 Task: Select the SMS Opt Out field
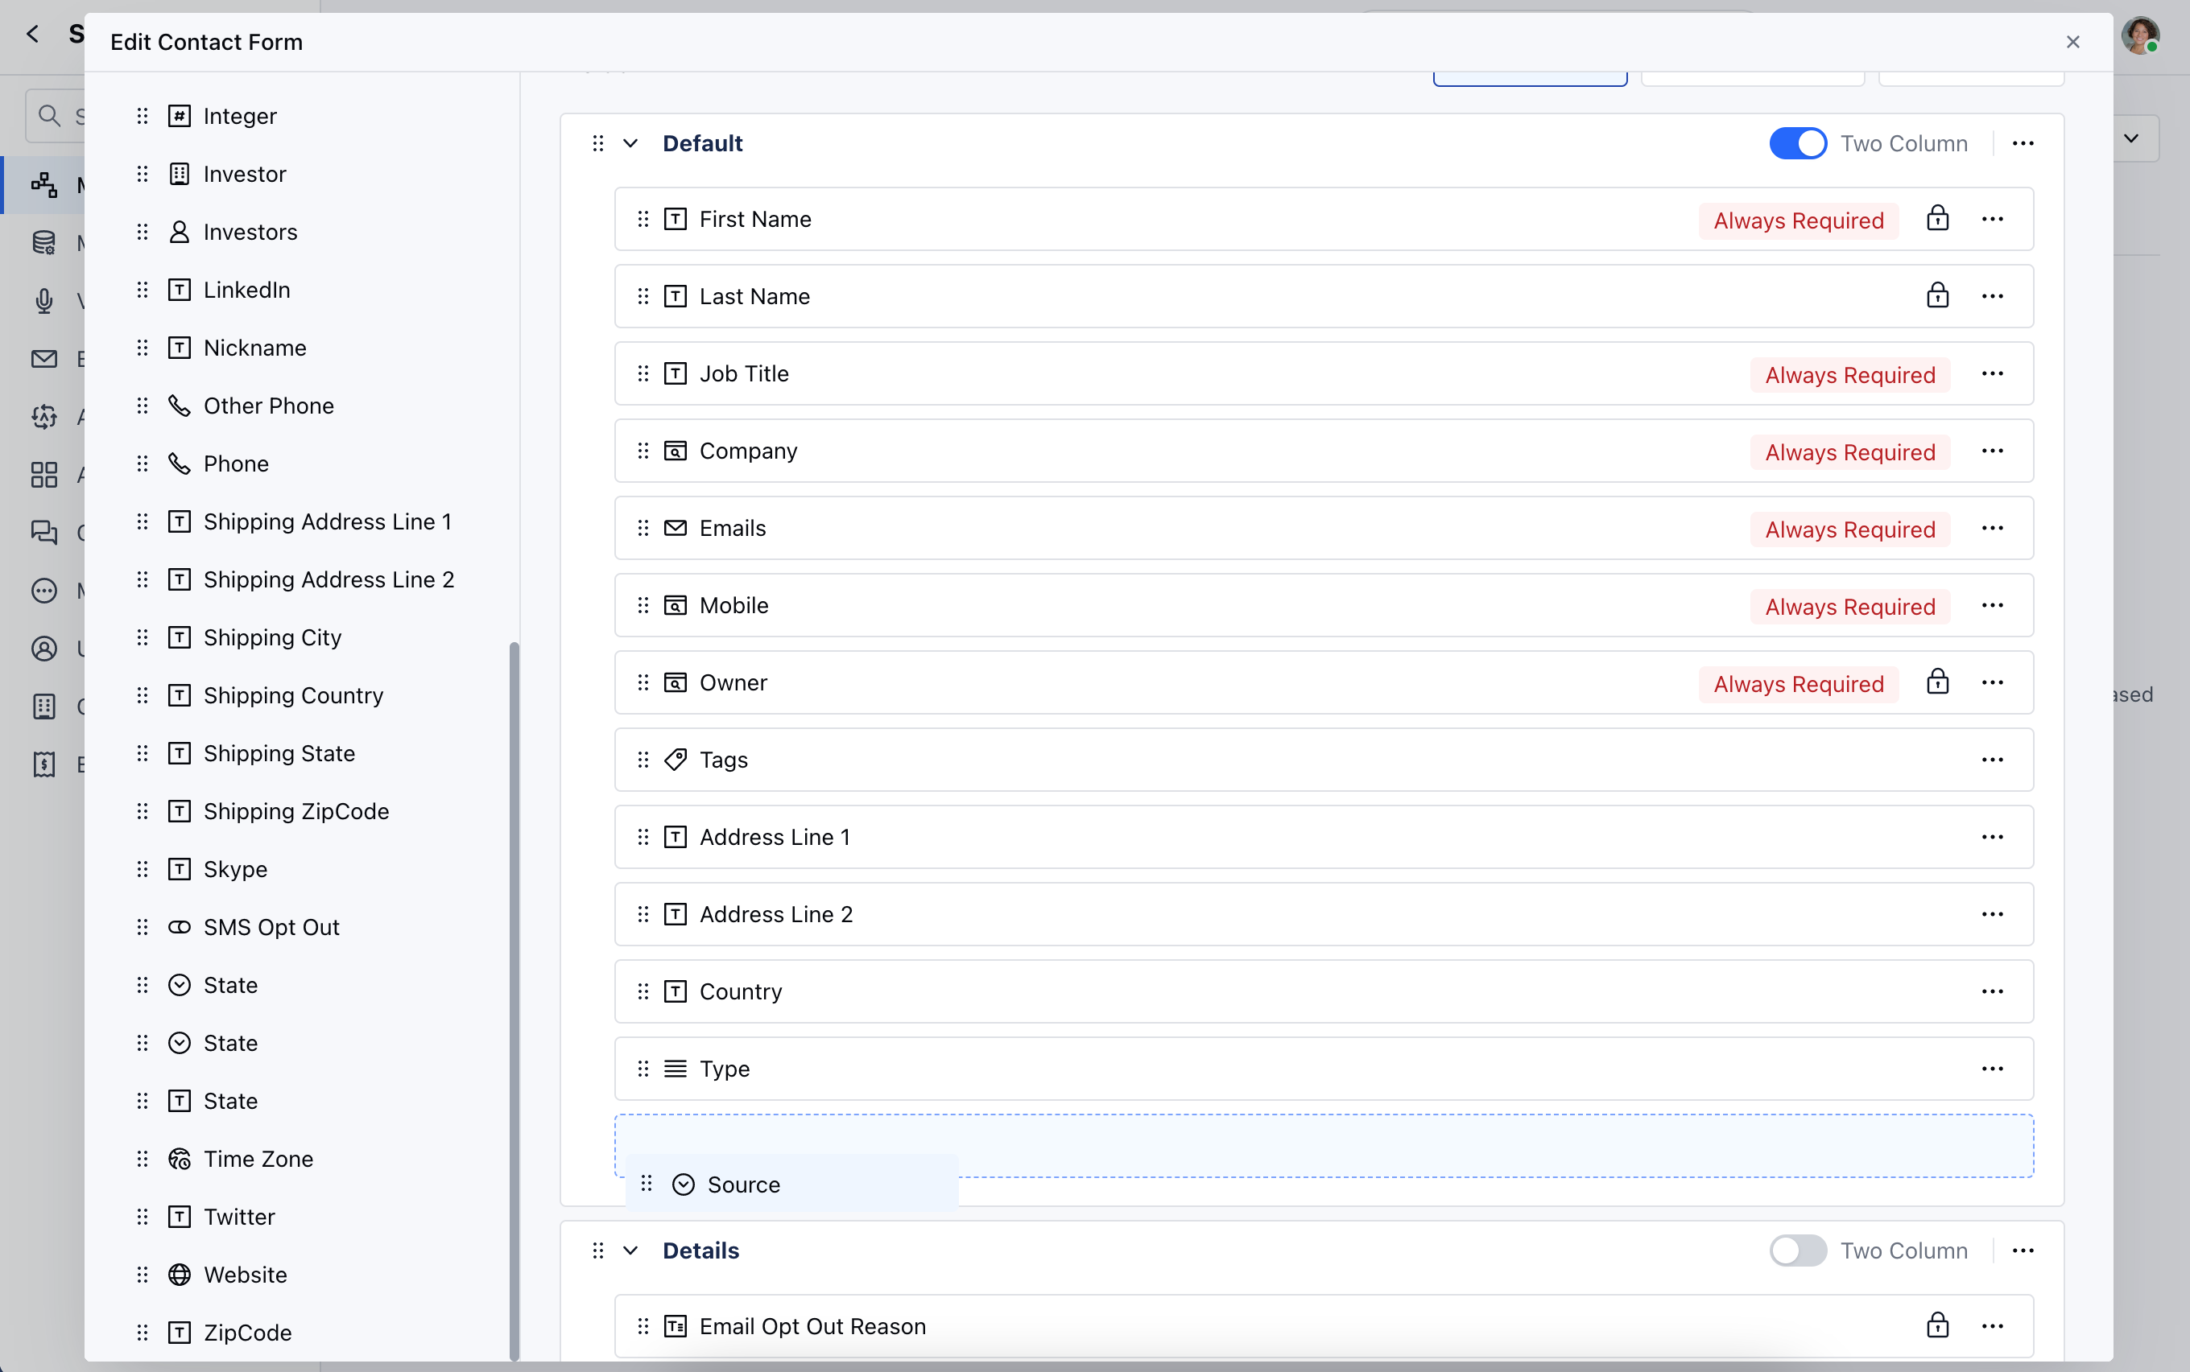pyautogui.click(x=271, y=927)
